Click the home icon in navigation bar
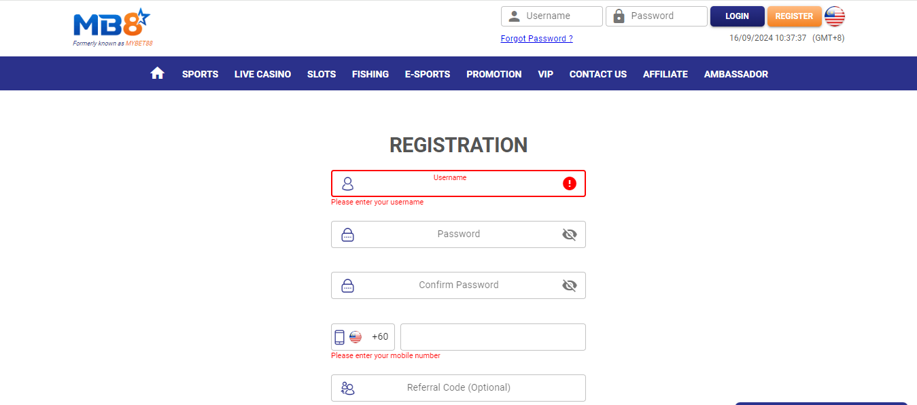The image size is (917, 405). (157, 73)
